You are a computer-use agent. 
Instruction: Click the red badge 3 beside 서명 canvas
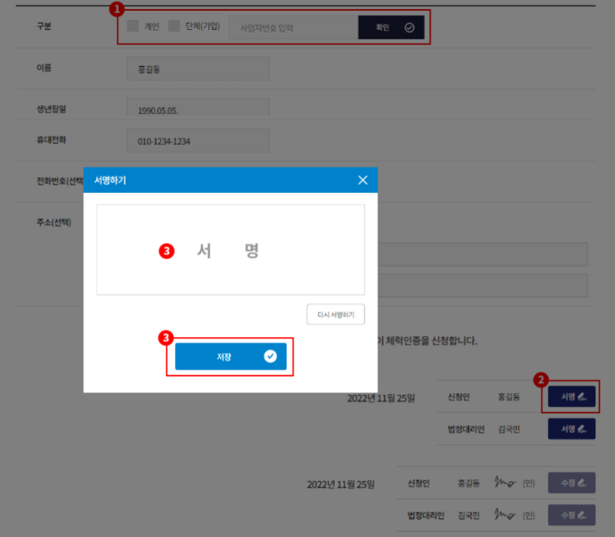point(166,251)
